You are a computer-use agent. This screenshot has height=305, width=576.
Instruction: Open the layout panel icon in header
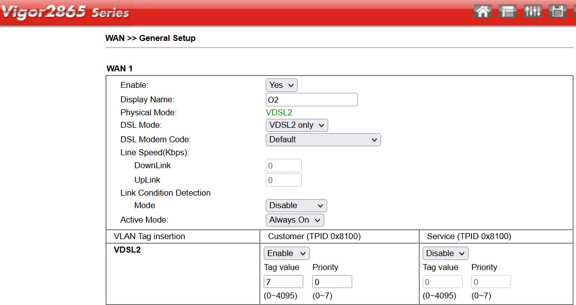click(x=508, y=11)
